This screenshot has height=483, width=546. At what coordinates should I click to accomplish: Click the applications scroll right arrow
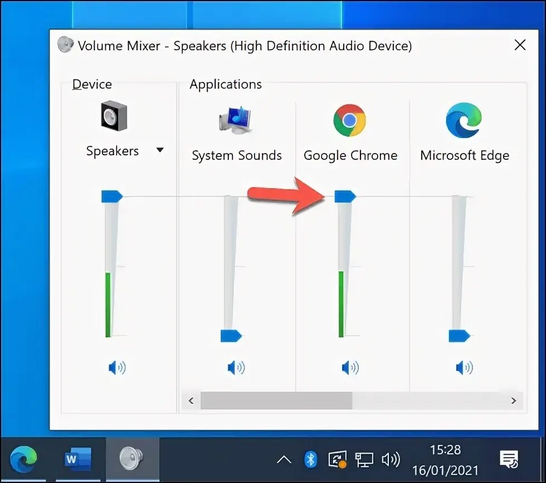(513, 401)
